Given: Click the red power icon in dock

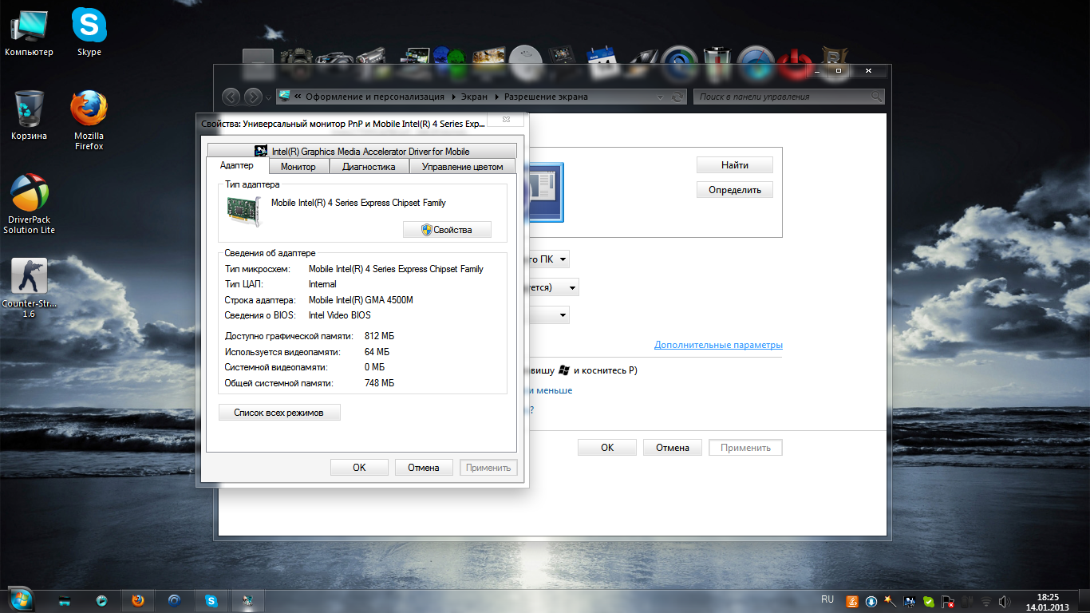Looking at the screenshot, I should (794, 61).
